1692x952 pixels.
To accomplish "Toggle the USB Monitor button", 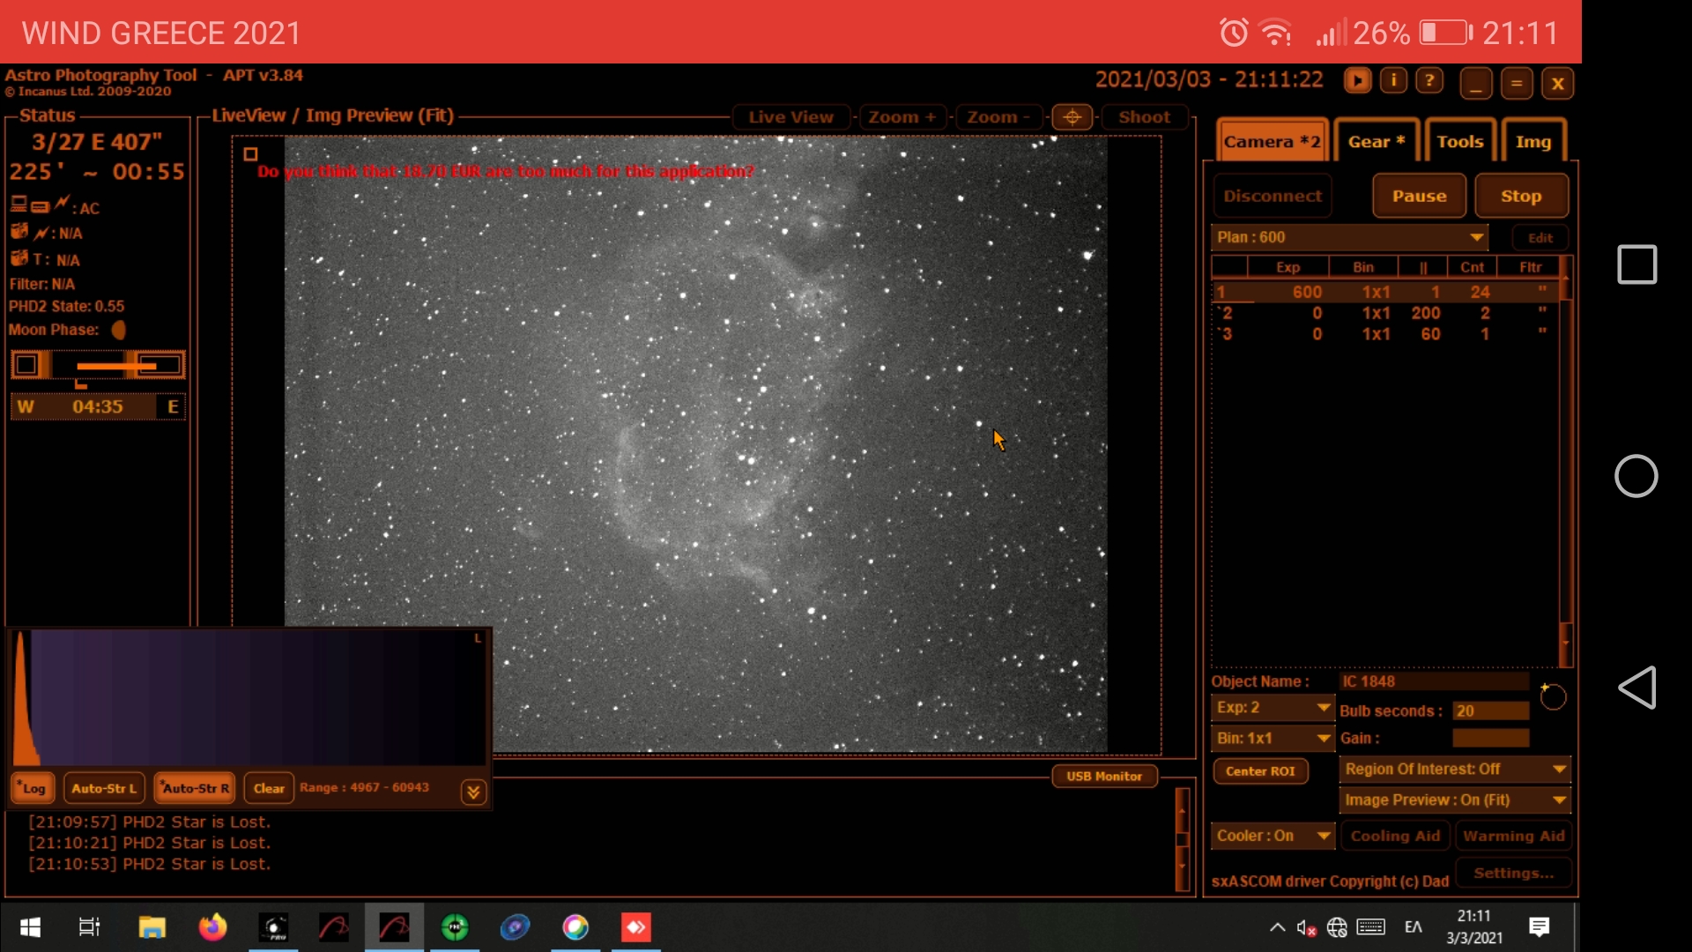I will (1104, 776).
